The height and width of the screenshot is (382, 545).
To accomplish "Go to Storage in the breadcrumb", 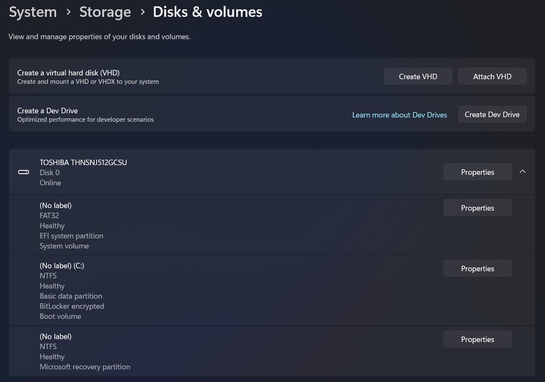I will [105, 12].
